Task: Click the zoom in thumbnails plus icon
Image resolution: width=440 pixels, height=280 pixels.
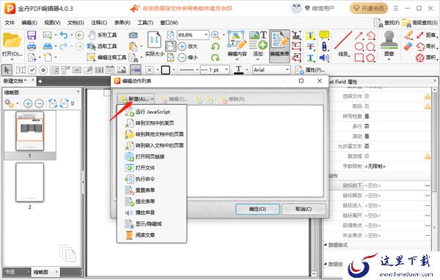Action: coord(28,103)
